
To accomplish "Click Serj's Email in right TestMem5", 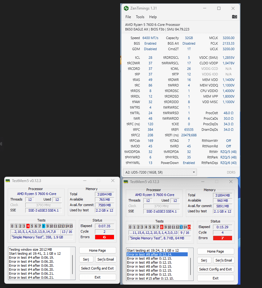I will [x=224, y=260].
